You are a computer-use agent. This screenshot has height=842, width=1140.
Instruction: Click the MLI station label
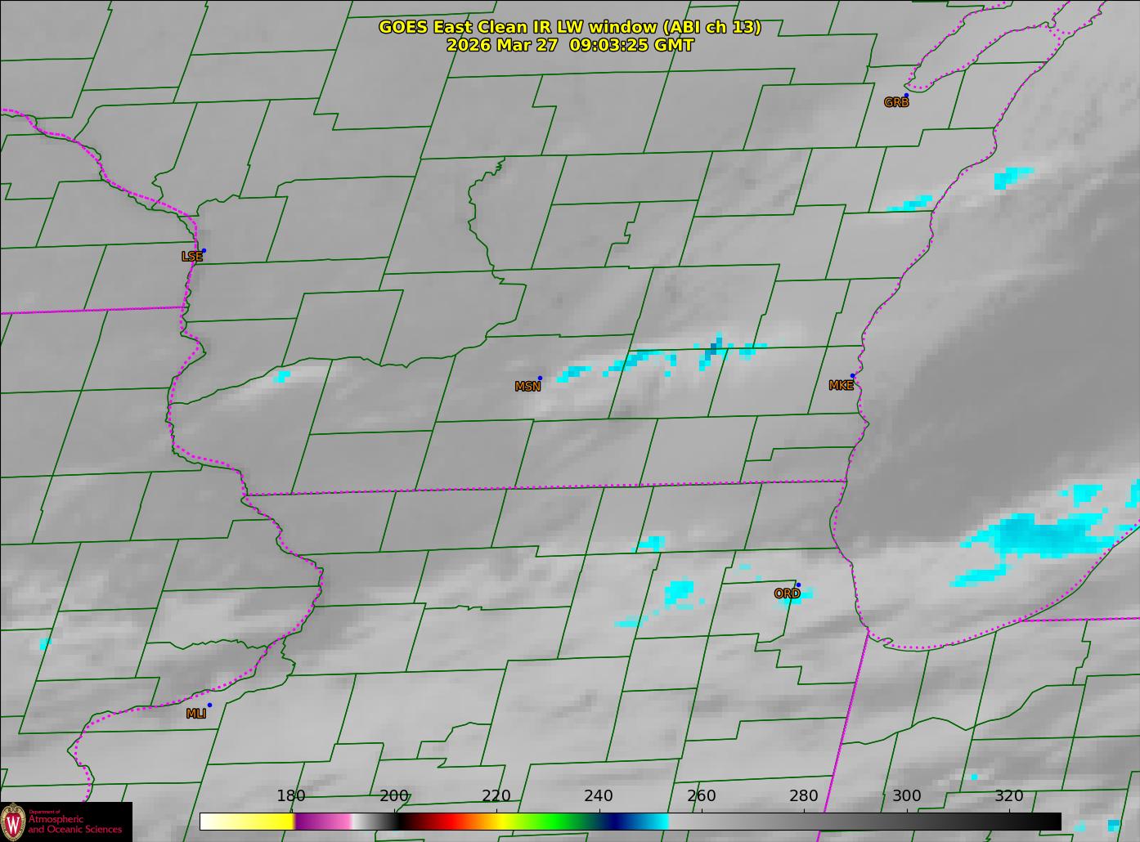pos(196,714)
